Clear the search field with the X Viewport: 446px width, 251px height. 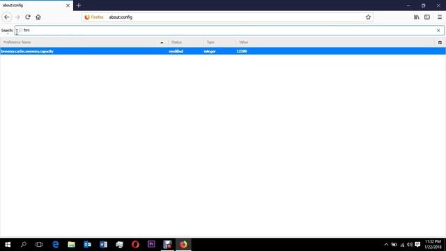[438, 30]
